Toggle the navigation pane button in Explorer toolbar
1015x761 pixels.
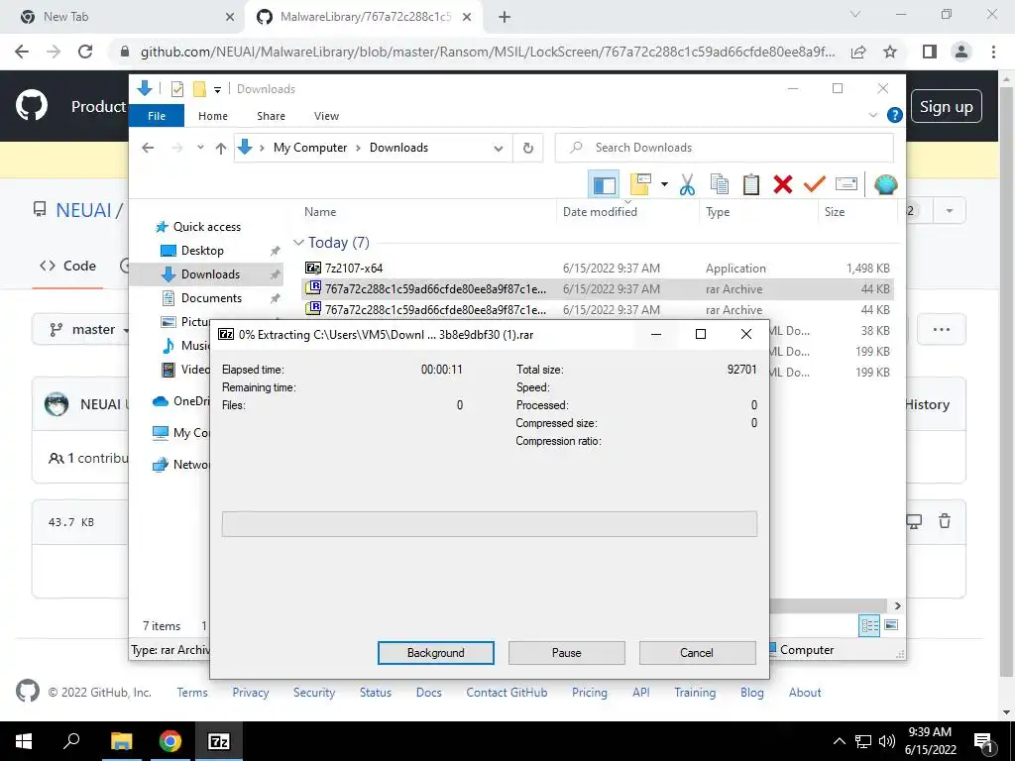pos(604,185)
